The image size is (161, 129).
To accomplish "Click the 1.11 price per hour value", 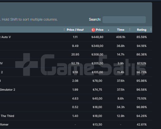I will (75, 37).
